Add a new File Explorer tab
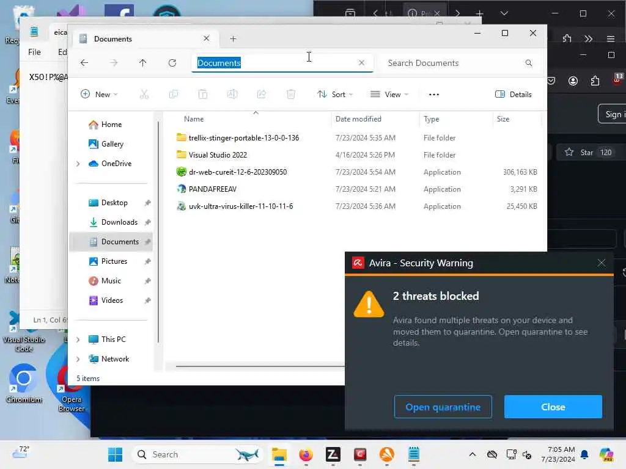The height and width of the screenshot is (469, 626). (233, 38)
